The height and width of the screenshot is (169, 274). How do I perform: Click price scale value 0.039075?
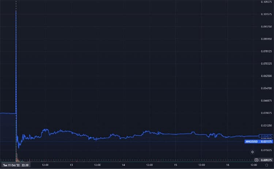(x=266, y=113)
